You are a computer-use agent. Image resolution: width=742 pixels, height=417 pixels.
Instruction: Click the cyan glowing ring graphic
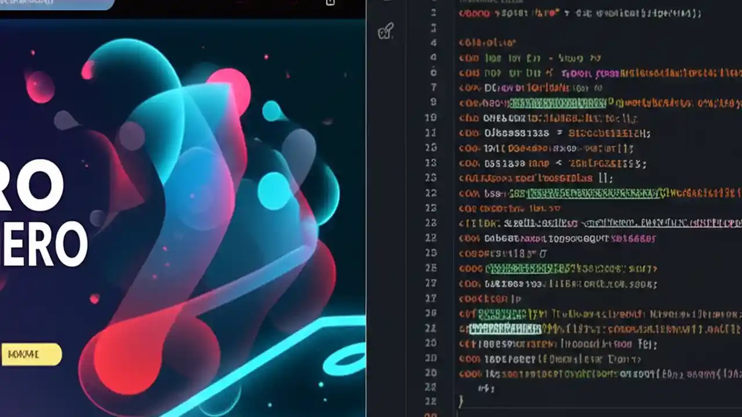342,362
